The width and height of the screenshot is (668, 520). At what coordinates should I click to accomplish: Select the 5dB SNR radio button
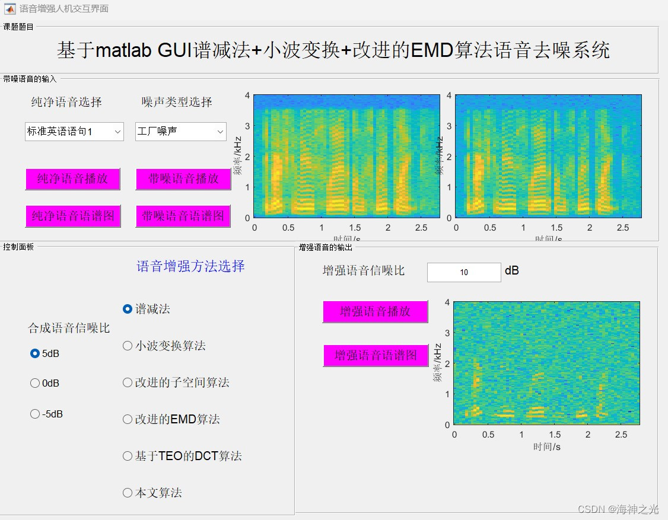click(x=34, y=353)
